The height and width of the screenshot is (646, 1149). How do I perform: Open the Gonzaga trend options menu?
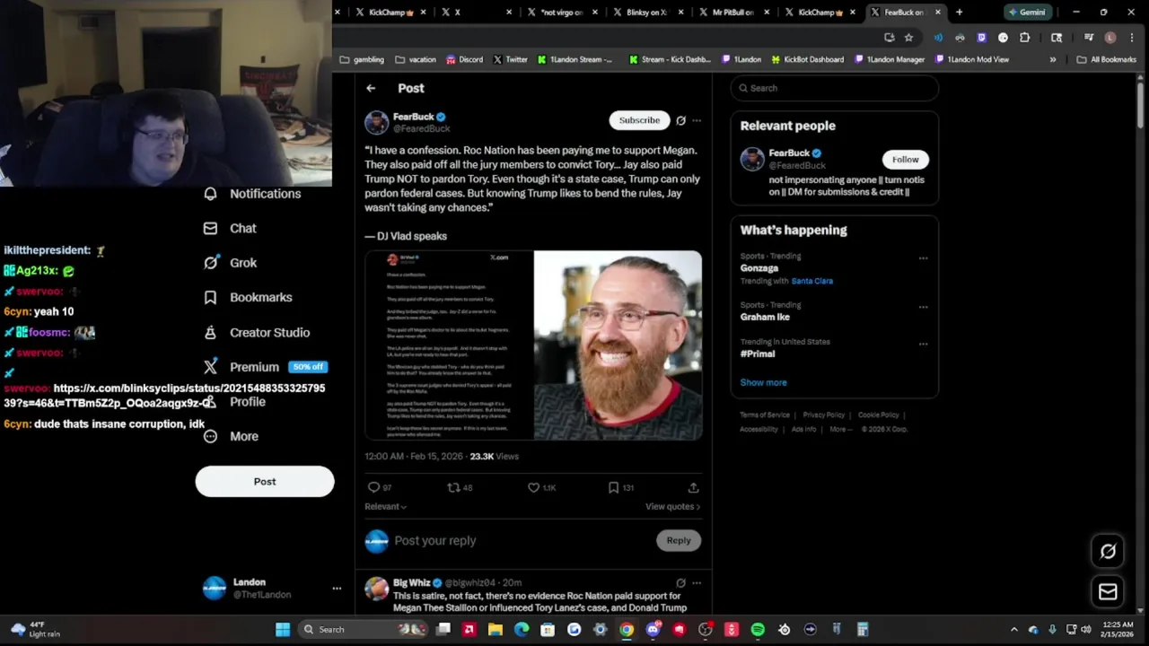tap(923, 258)
